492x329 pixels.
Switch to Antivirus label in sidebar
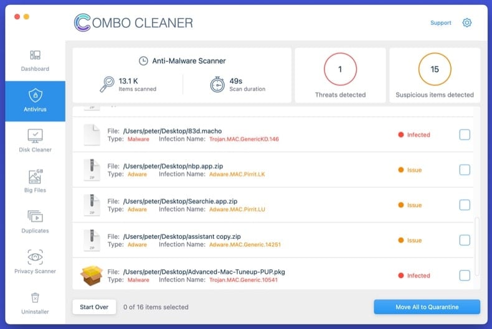coord(35,109)
